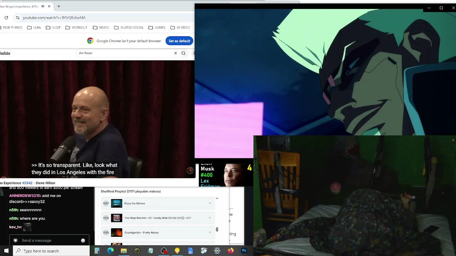Viewport: 456px width, 256px height.
Task: Set Chrome as default browser
Action: 179,41
